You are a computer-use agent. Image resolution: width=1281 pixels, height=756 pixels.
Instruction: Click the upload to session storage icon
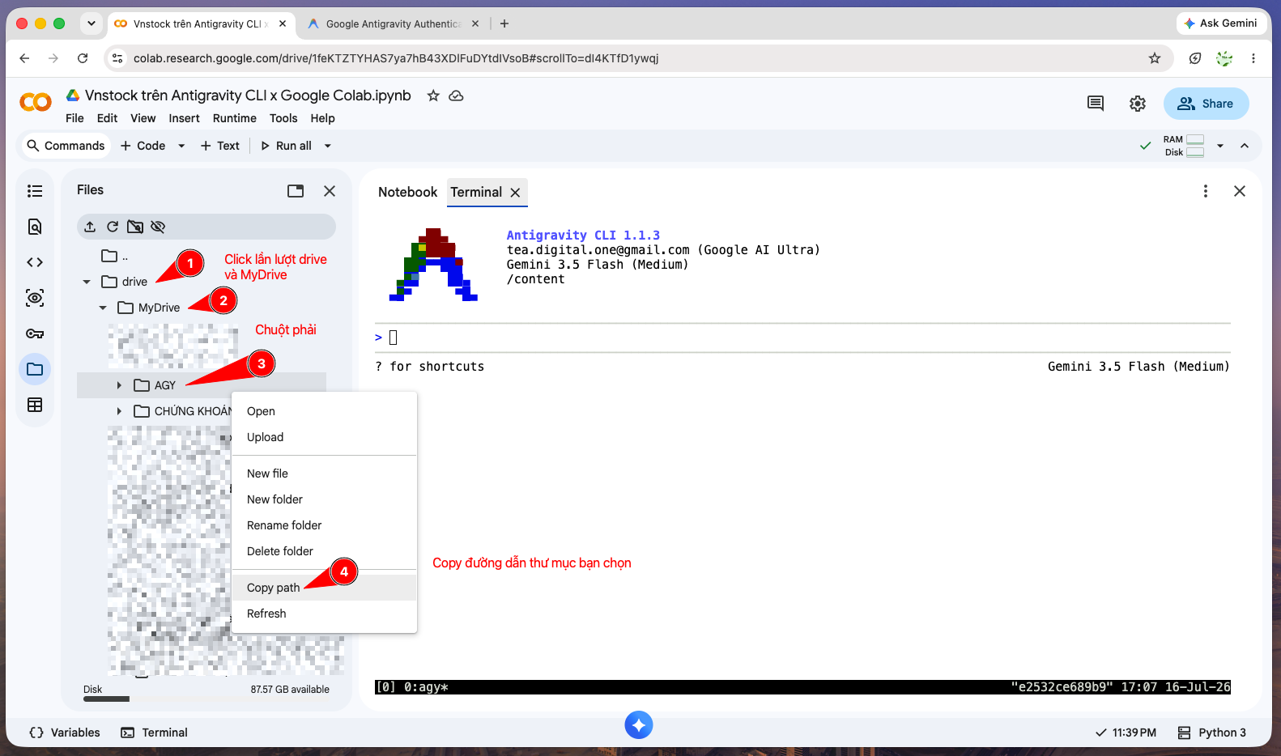pyautogui.click(x=90, y=227)
